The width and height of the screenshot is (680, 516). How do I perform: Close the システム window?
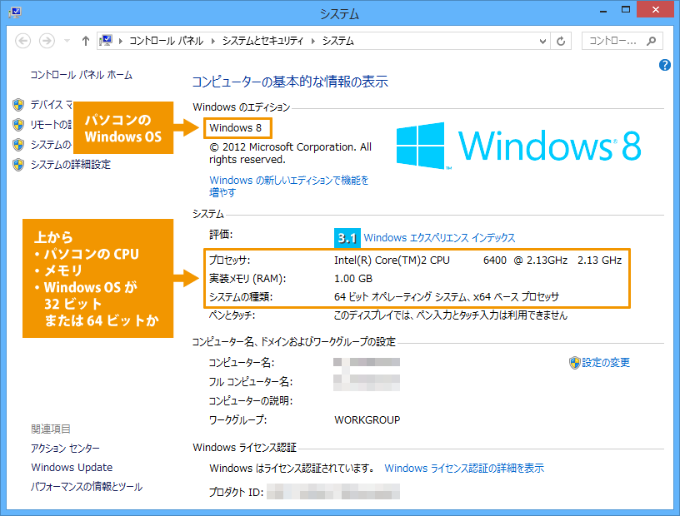coord(656,9)
